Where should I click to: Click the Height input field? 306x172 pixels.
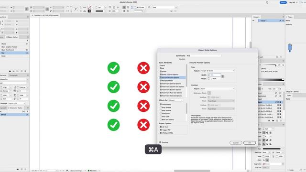click(215, 78)
